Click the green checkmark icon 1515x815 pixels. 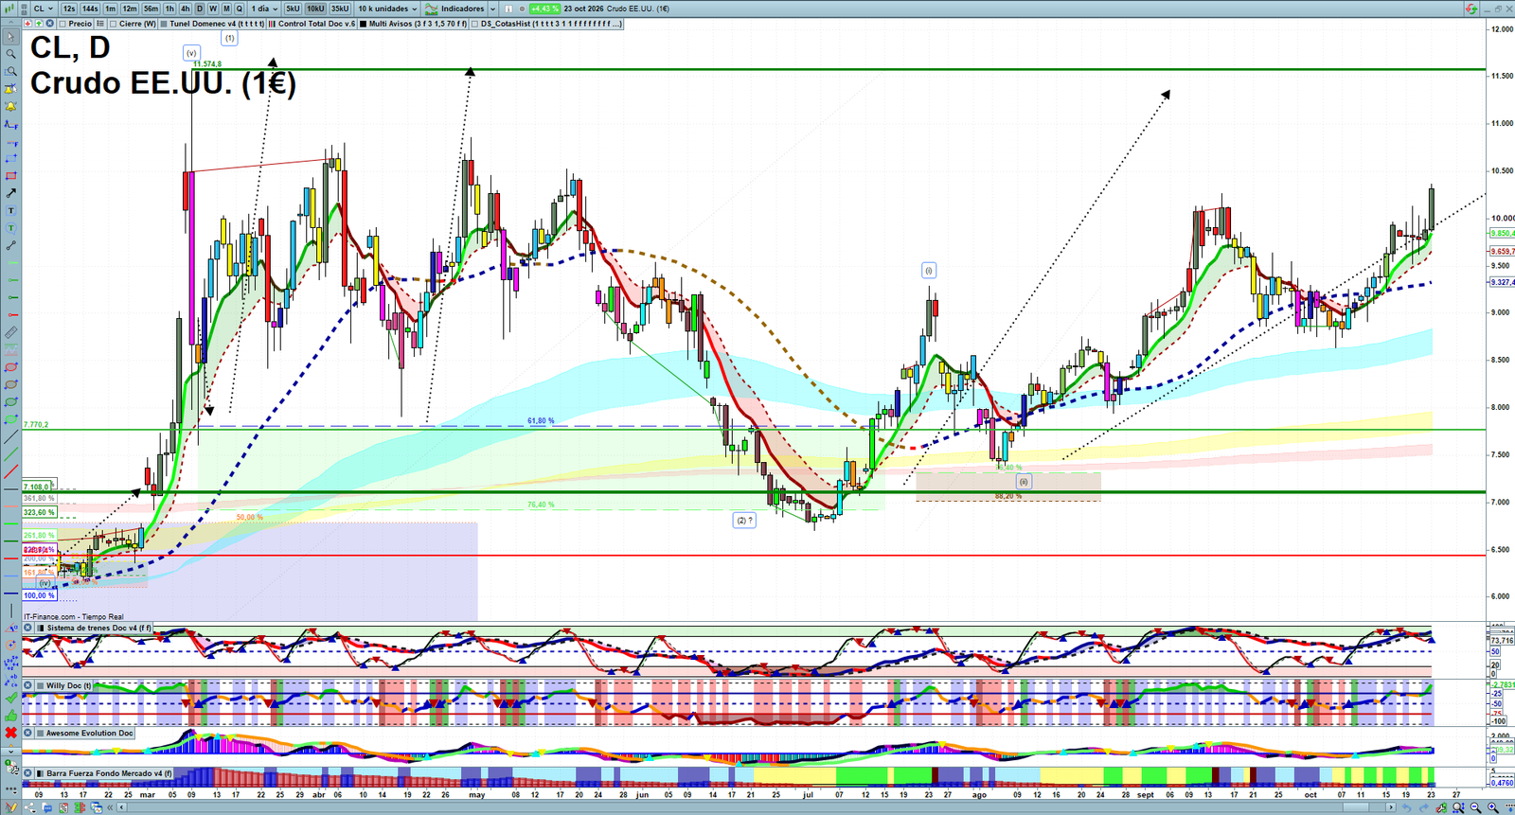tap(11, 698)
